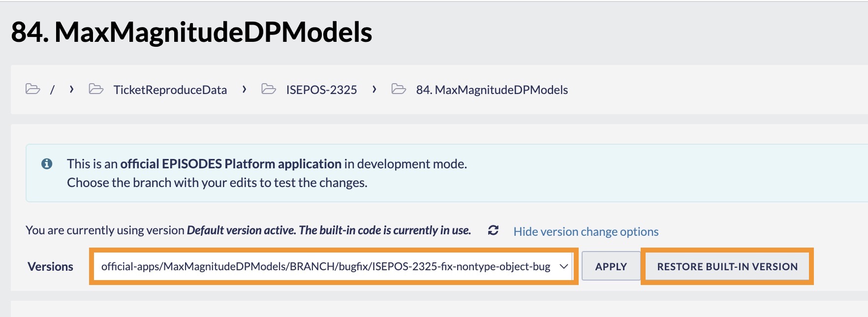The width and height of the screenshot is (868, 317).
Task: Click the folder icon before 84. MaxMagnitudeDPModels breadcrumb
Action: click(399, 89)
